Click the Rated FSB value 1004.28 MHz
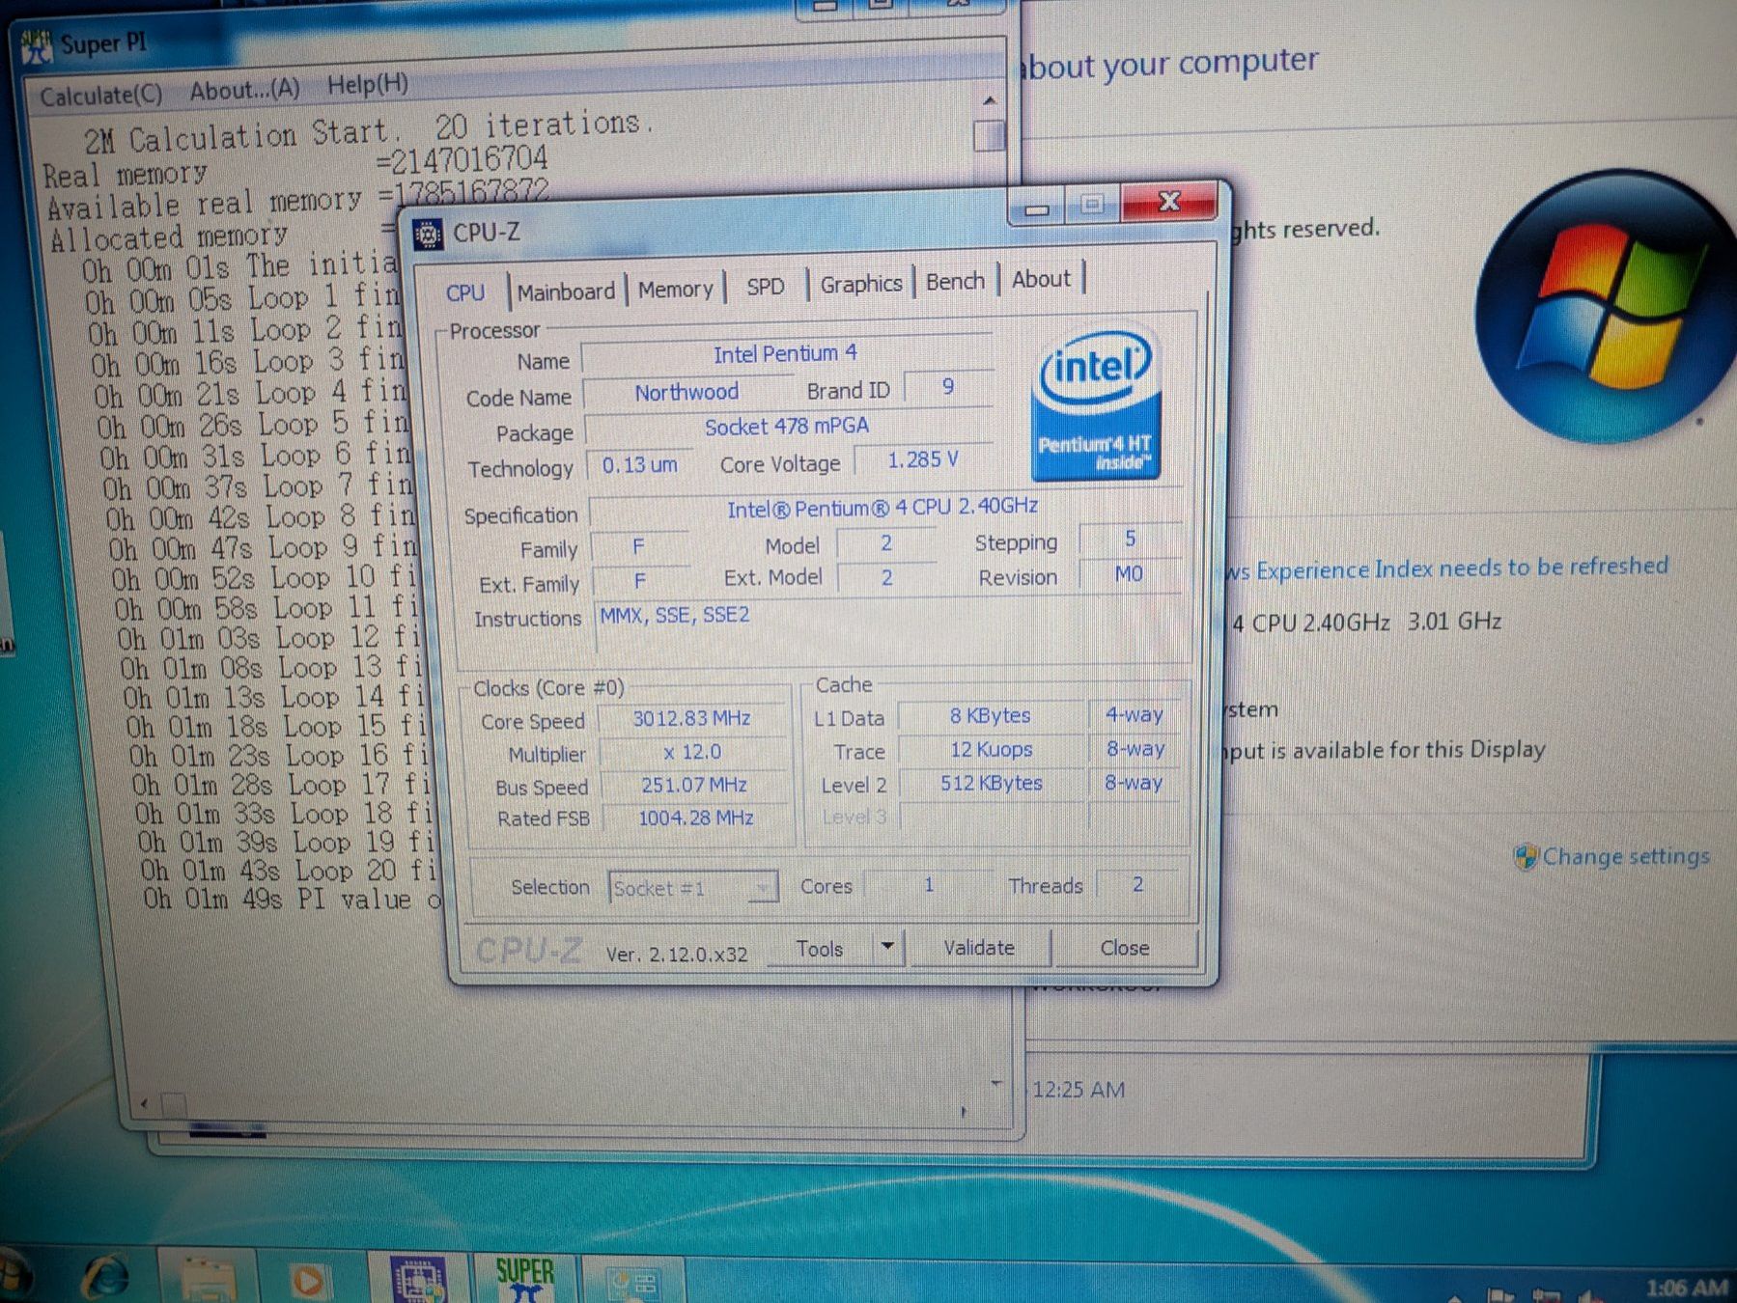The height and width of the screenshot is (1303, 1737). tap(695, 818)
